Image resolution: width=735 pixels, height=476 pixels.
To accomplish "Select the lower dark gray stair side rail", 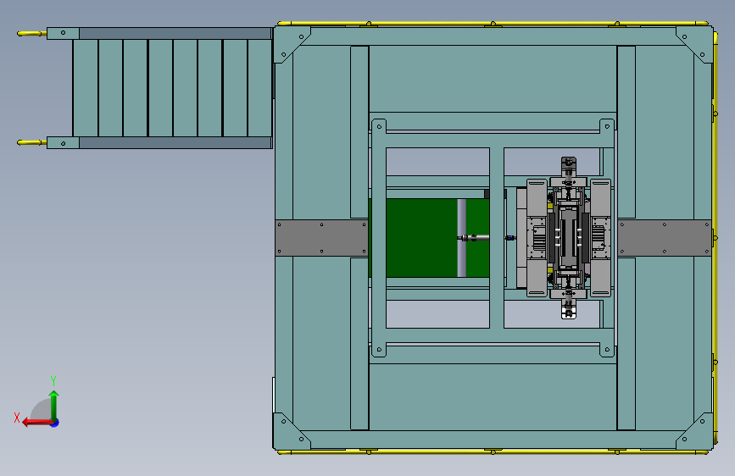I will click(175, 143).
